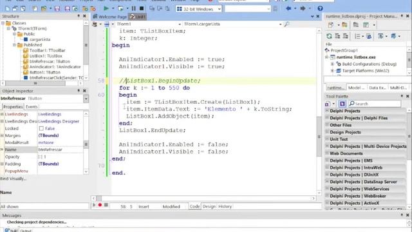Click the Forward navigation arrow
The width and height of the screenshot is (412, 232).
click(303, 8)
